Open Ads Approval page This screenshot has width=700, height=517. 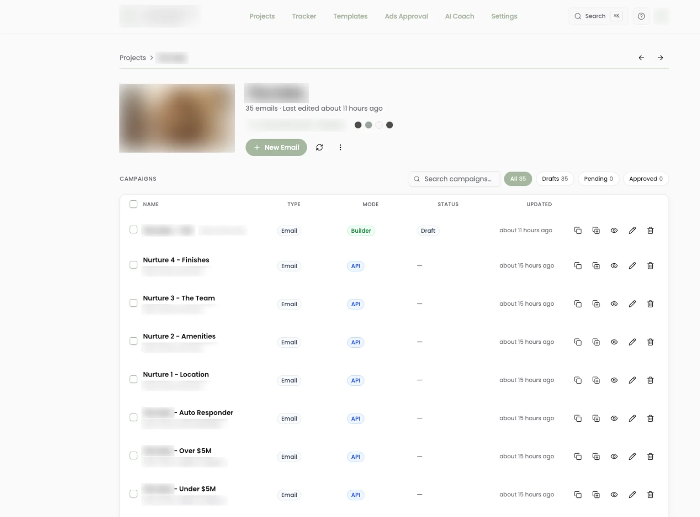pos(406,16)
